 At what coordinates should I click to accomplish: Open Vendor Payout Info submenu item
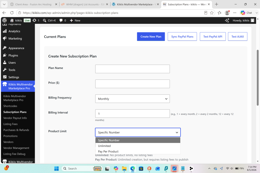[x=15, y=118]
